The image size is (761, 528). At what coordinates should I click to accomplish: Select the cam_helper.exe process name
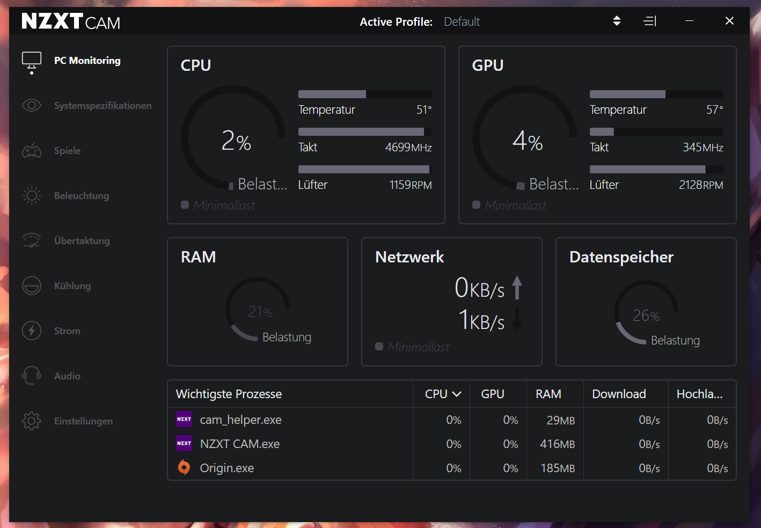pos(240,420)
